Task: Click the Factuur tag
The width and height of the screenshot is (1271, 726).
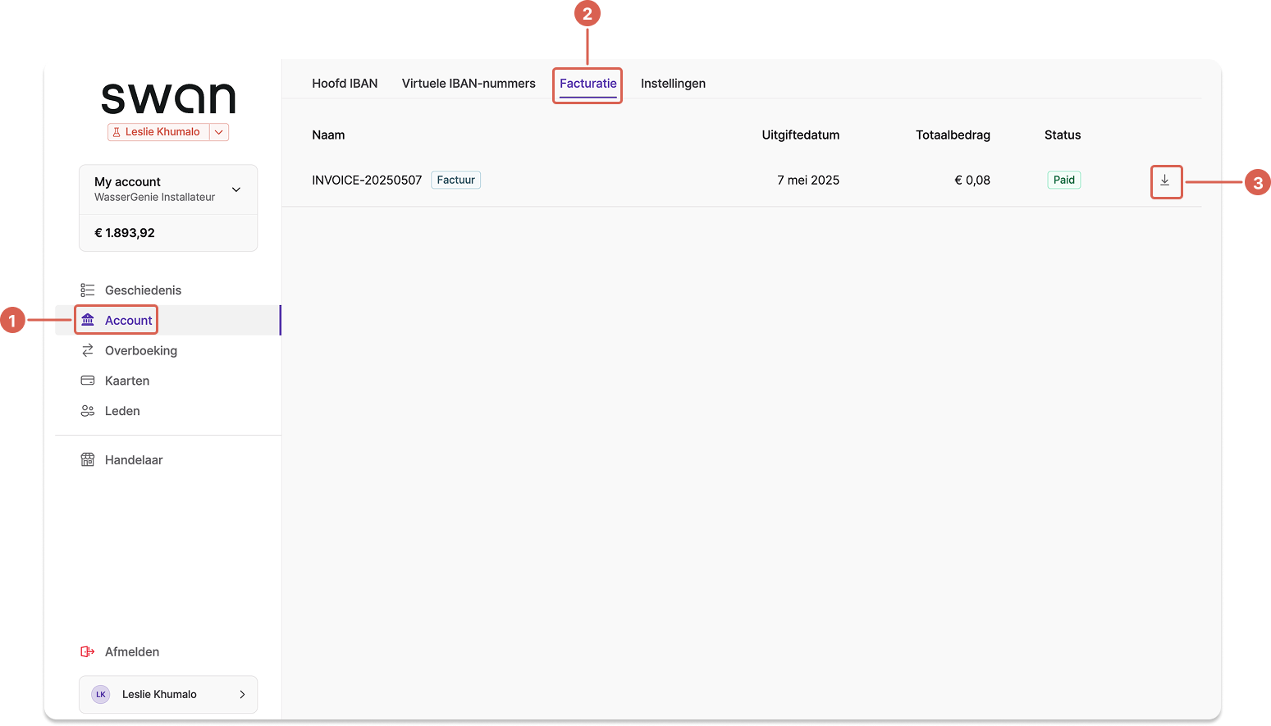Action: (456, 180)
